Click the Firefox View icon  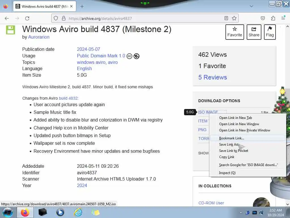(6, 6)
